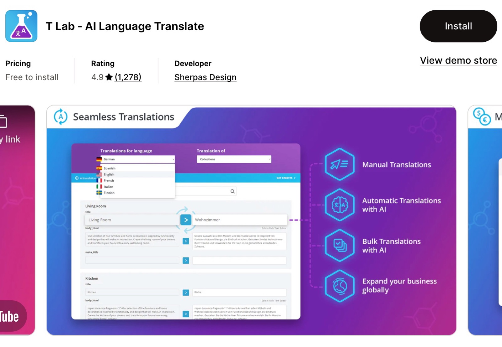Click the Expand your business globally label

(x=399, y=286)
